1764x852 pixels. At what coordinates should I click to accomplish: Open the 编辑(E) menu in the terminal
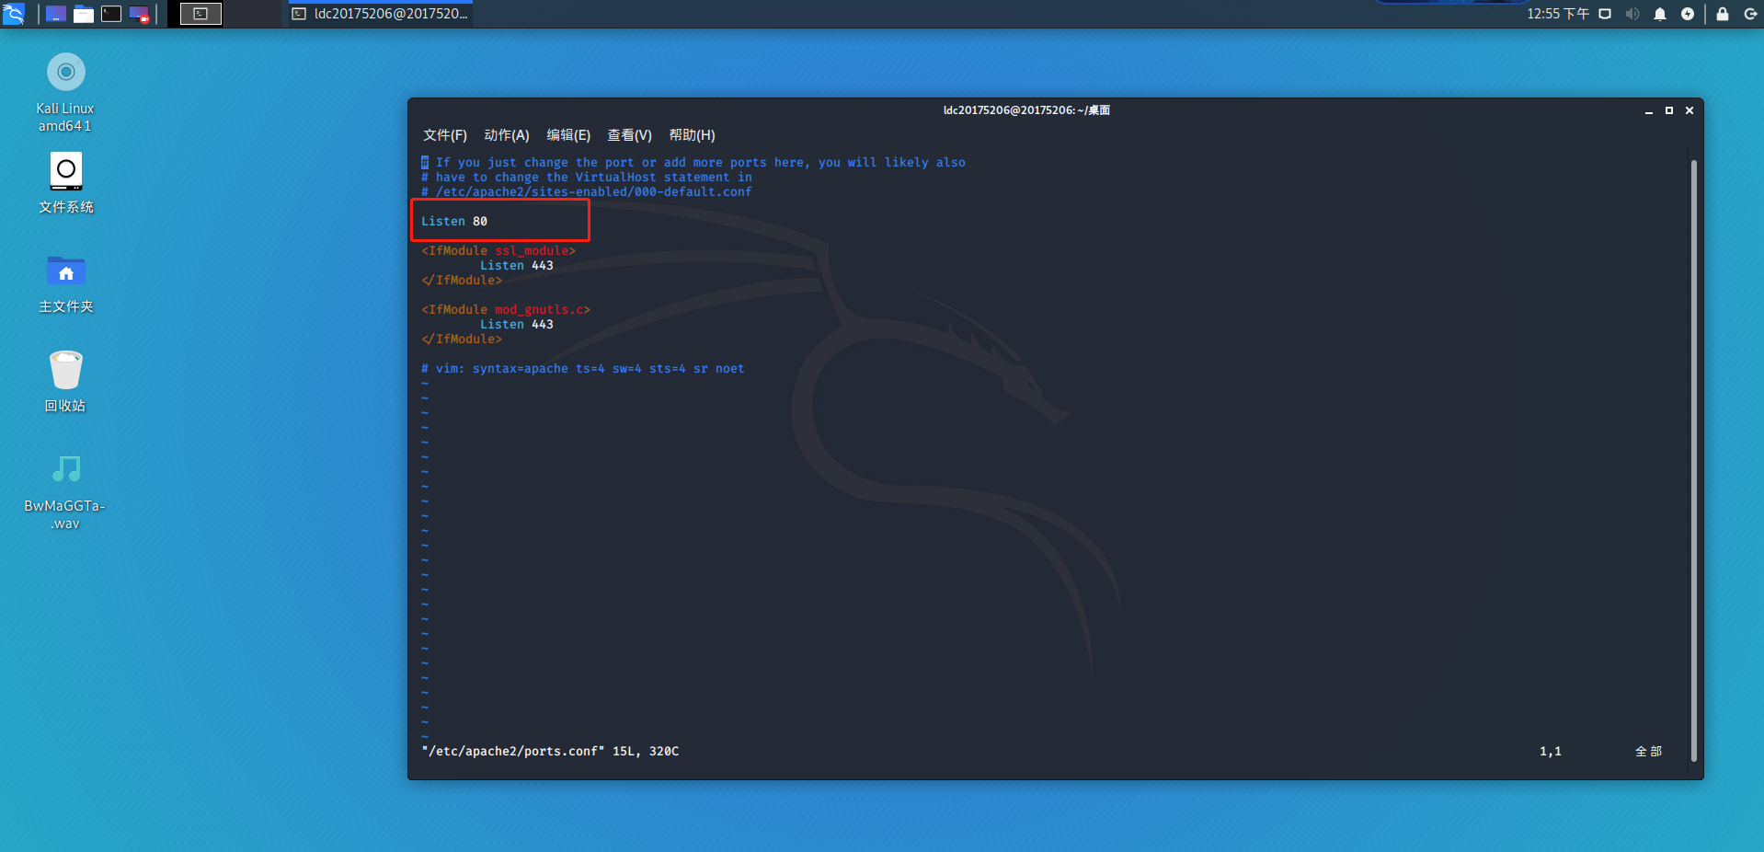coord(568,135)
